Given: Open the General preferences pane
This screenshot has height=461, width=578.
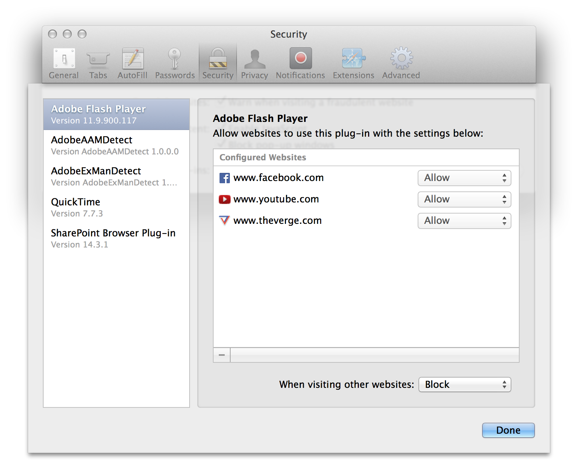Looking at the screenshot, I should (x=64, y=63).
